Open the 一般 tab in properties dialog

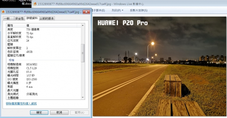coord(9,18)
